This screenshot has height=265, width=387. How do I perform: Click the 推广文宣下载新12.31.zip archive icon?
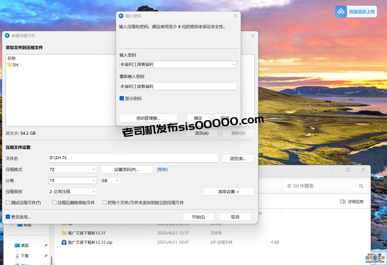[64, 242]
